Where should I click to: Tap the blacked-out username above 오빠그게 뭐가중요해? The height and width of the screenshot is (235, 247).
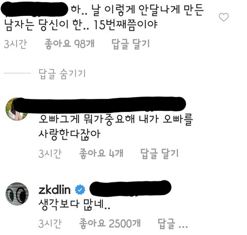click(x=99, y=105)
